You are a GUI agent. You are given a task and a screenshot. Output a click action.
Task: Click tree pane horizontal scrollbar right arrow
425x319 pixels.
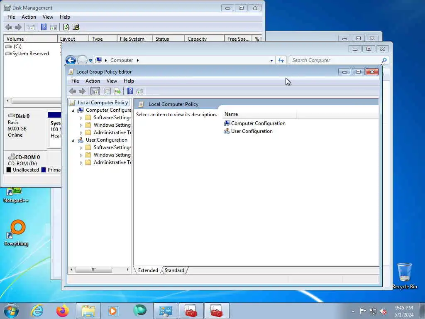[127, 270]
